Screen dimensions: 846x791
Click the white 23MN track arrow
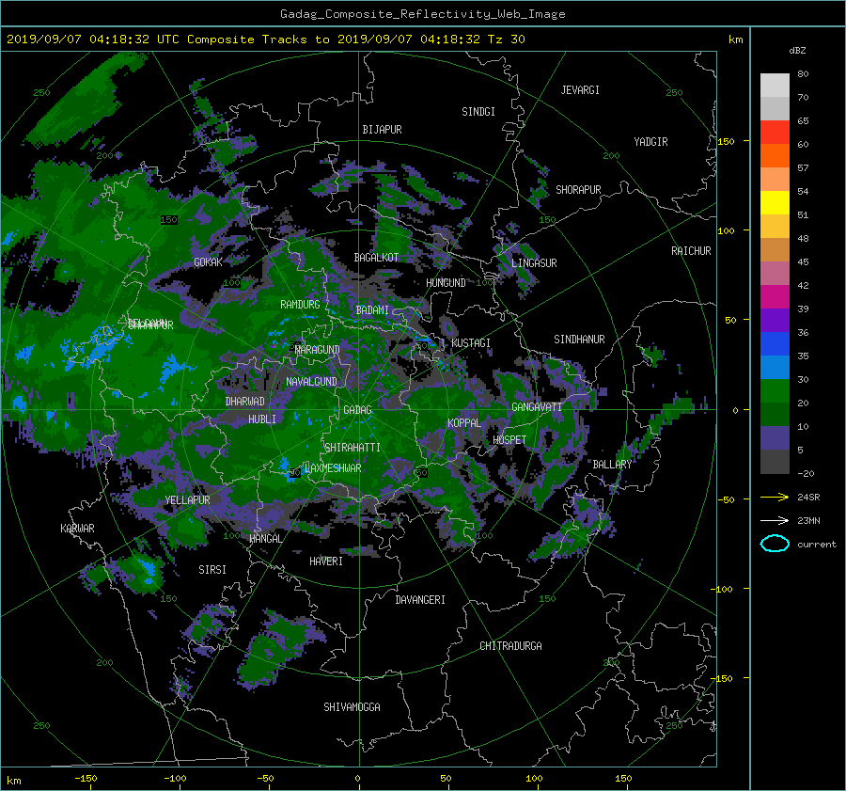pyautogui.click(x=775, y=520)
